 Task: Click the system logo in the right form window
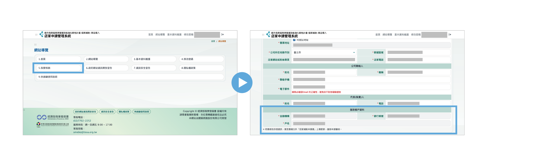pos(268,34)
